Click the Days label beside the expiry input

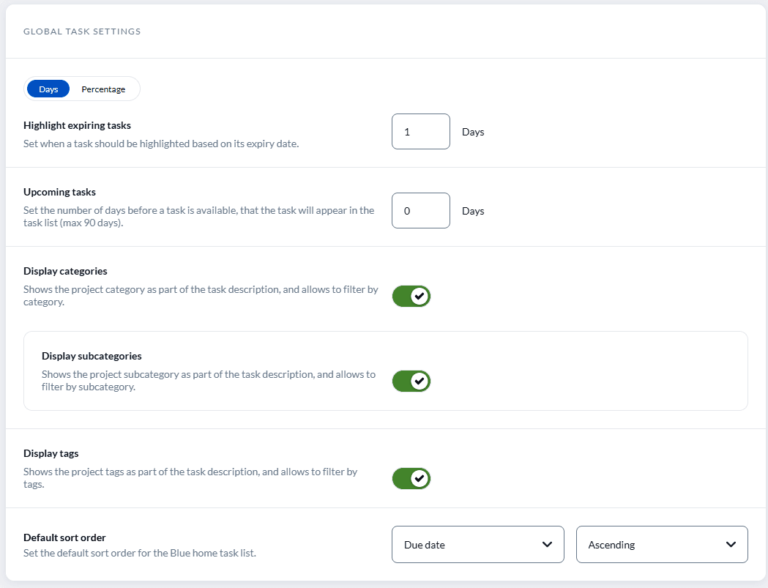pos(472,131)
